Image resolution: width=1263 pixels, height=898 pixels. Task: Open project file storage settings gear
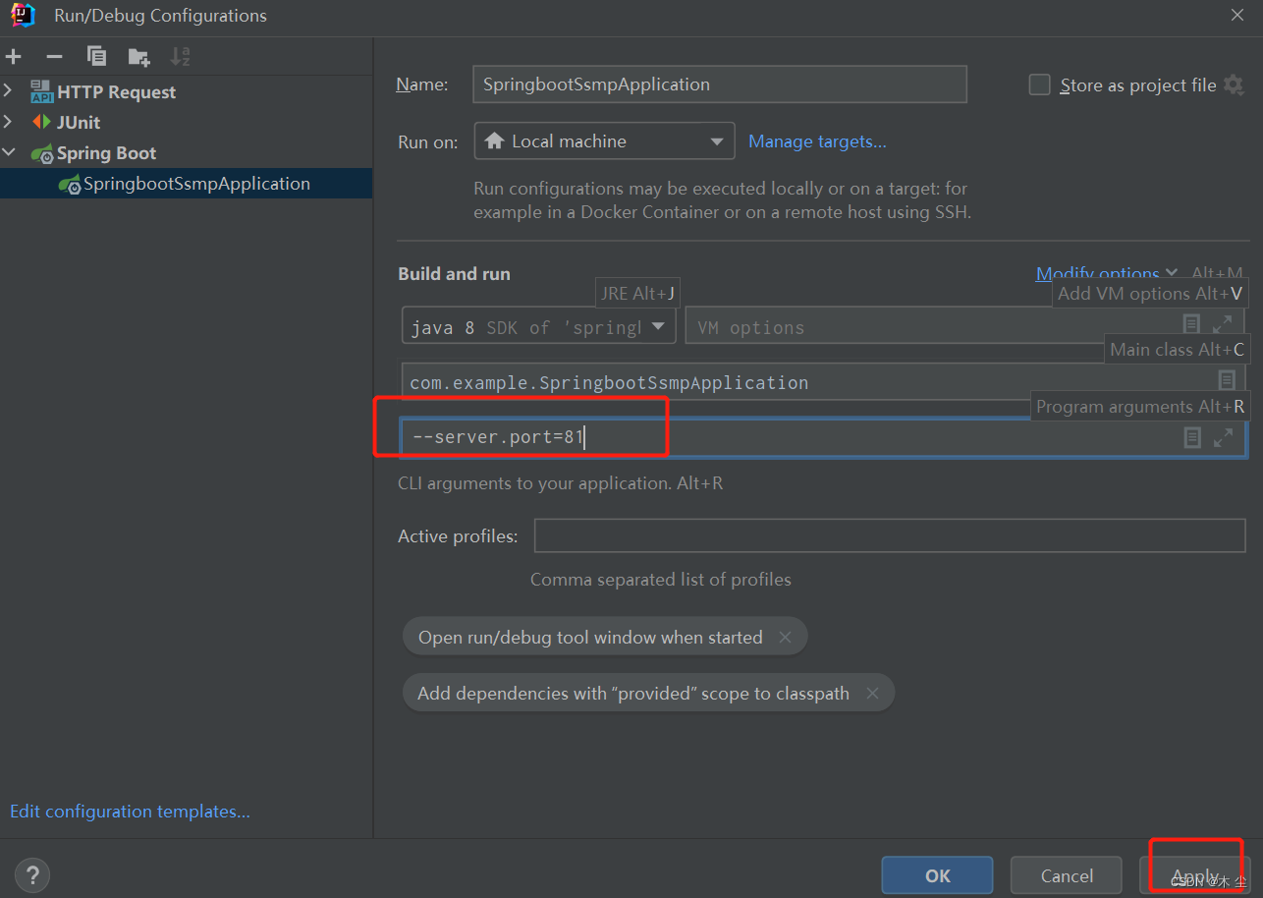pos(1234,85)
